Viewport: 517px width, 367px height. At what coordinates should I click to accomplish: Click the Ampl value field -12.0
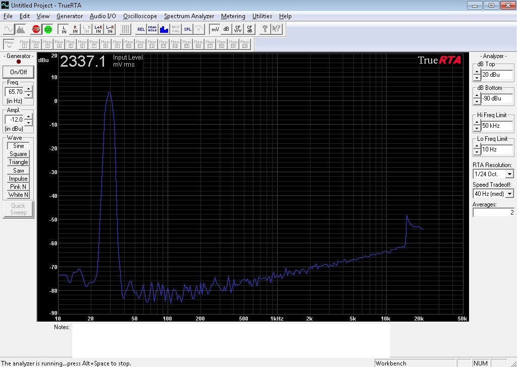(x=15, y=120)
